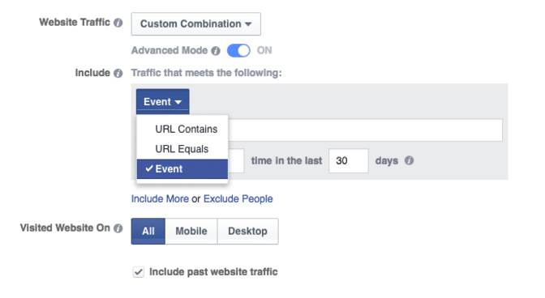The height and width of the screenshot is (298, 545).
Task: Click info icon after days field
Action: 409,160
